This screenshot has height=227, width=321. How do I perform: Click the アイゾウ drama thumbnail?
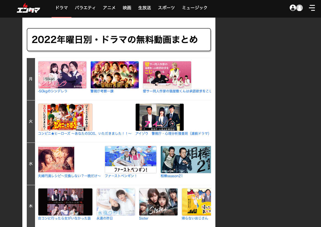(160, 117)
